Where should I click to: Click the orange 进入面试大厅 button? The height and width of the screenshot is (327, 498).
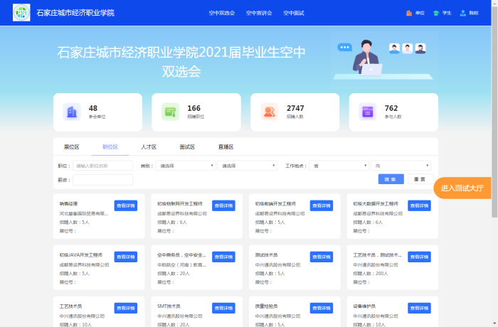coord(462,188)
